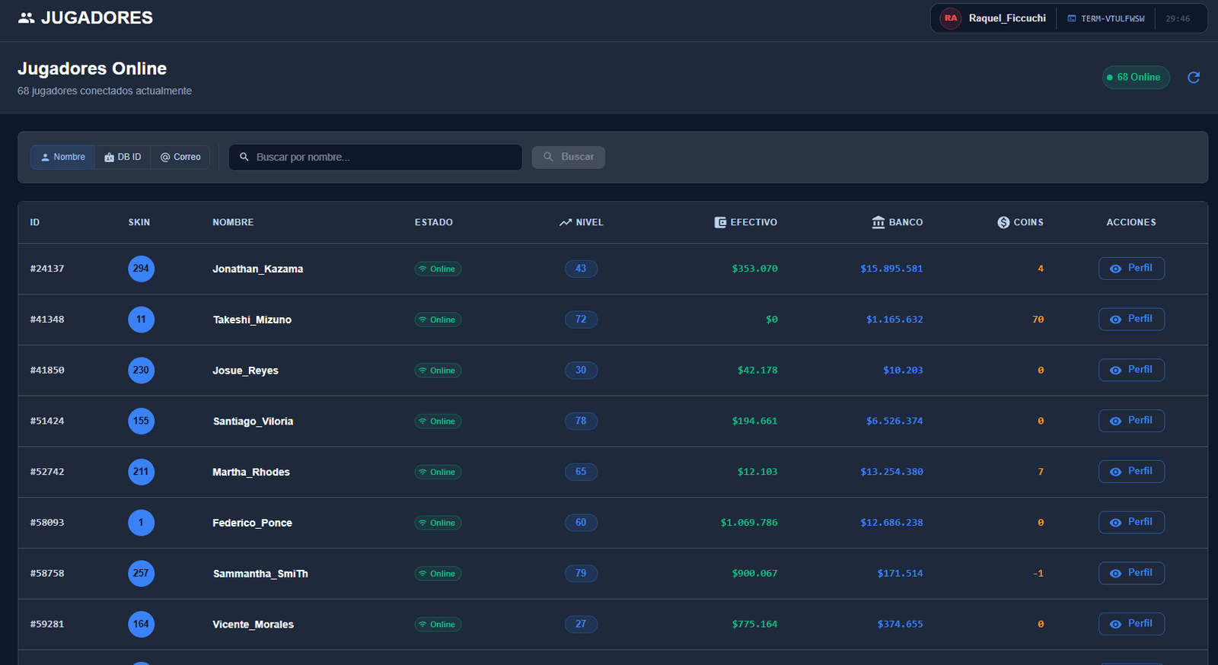
Task: Click the RA avatar of Raquel_Ficcuchi
Action: click(x=951, y=18)
